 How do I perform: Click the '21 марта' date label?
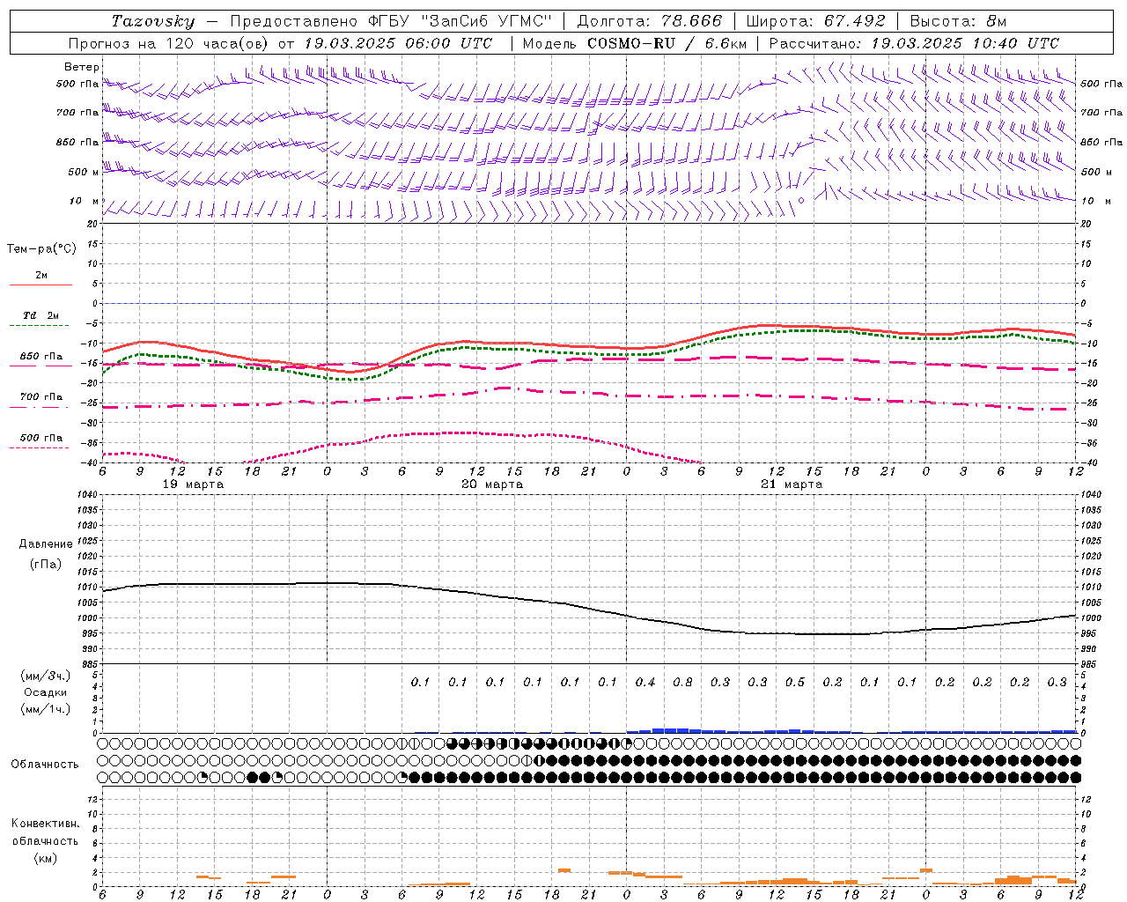click(792, 484)
